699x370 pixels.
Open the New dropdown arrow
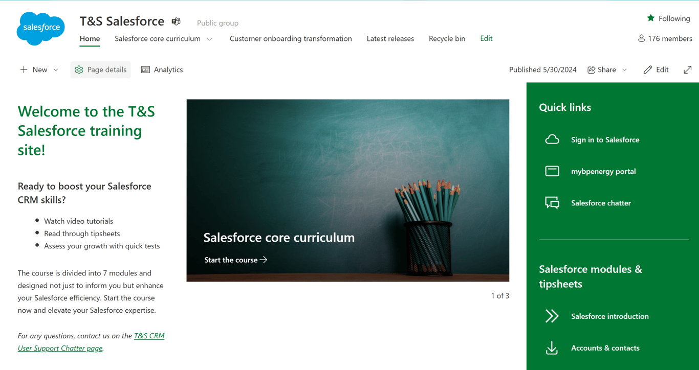(x=56, y=70)
